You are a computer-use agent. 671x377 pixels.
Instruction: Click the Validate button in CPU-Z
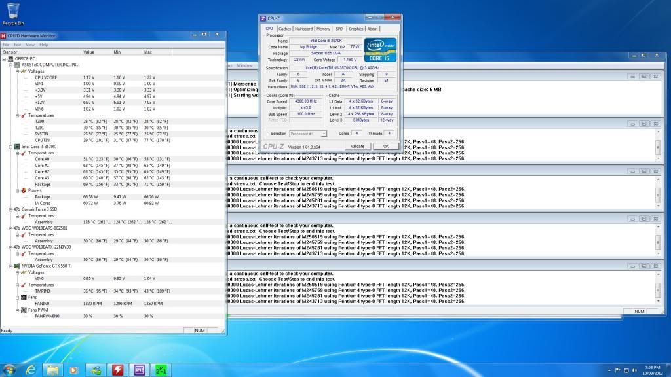point(357,146)
